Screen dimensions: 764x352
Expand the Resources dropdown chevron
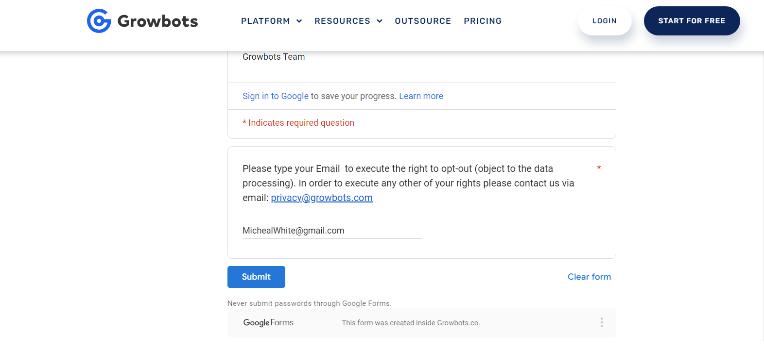point(380,21)
